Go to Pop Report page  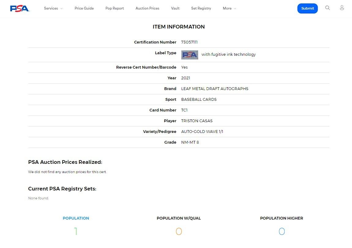[x=114, y=8]
